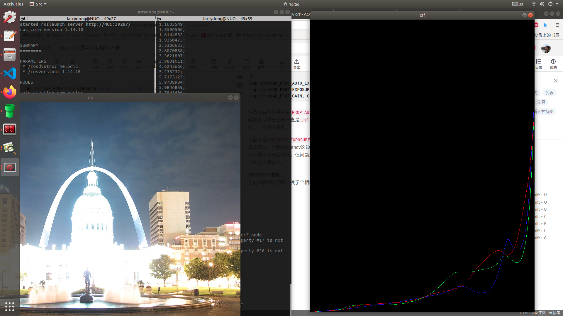
Task: Minimize the crf window
Action: [x=524, y=15]
